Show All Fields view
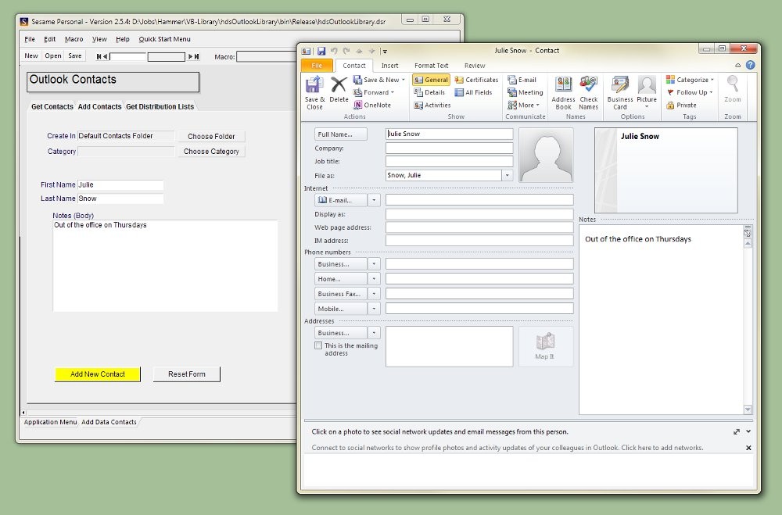782x515 pixels. [x=473, y=92]
